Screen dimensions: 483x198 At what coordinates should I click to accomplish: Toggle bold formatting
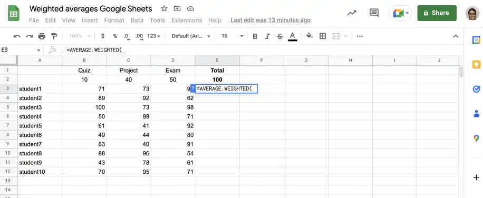click(255, 36)
